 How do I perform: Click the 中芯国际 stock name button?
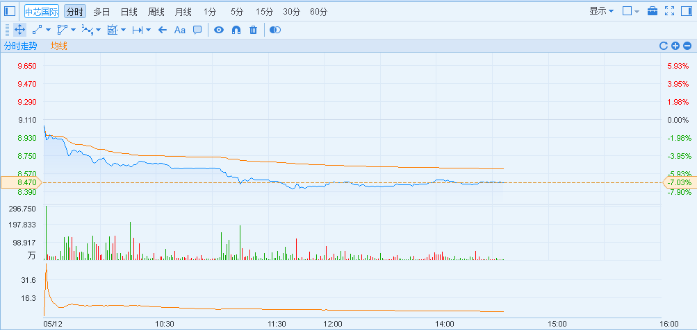pyautogui.click(x=41, y=11)
